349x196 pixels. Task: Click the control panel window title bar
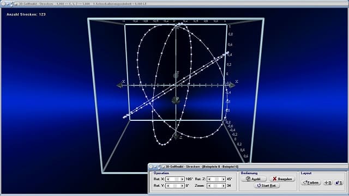(248, 167)
